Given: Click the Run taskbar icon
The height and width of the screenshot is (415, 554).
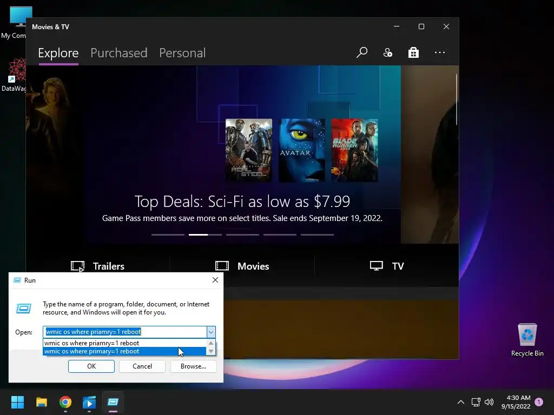Looking at the screenshot, I should pos(113,402).
